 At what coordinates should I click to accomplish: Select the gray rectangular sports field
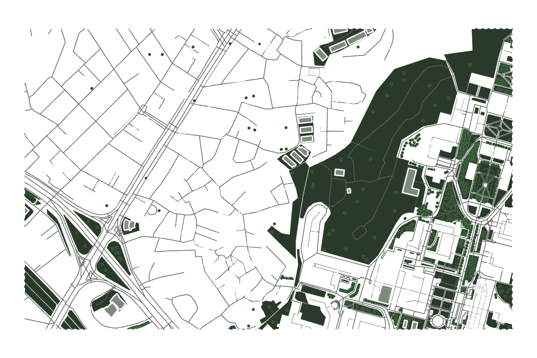pos(384,294)
